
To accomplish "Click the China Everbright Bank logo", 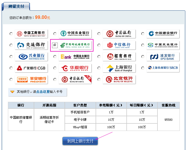I will click(x=75, y=57).
